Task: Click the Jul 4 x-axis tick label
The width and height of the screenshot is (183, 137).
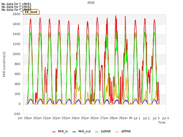Action: click(166, 118)
